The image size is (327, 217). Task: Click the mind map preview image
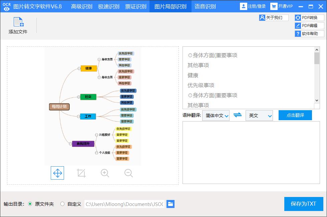click(x=93, y=107)
